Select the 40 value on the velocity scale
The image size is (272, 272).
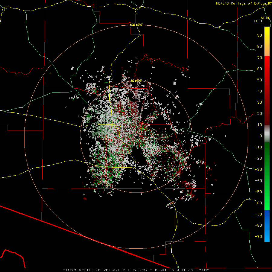click(x=260, y=91)
